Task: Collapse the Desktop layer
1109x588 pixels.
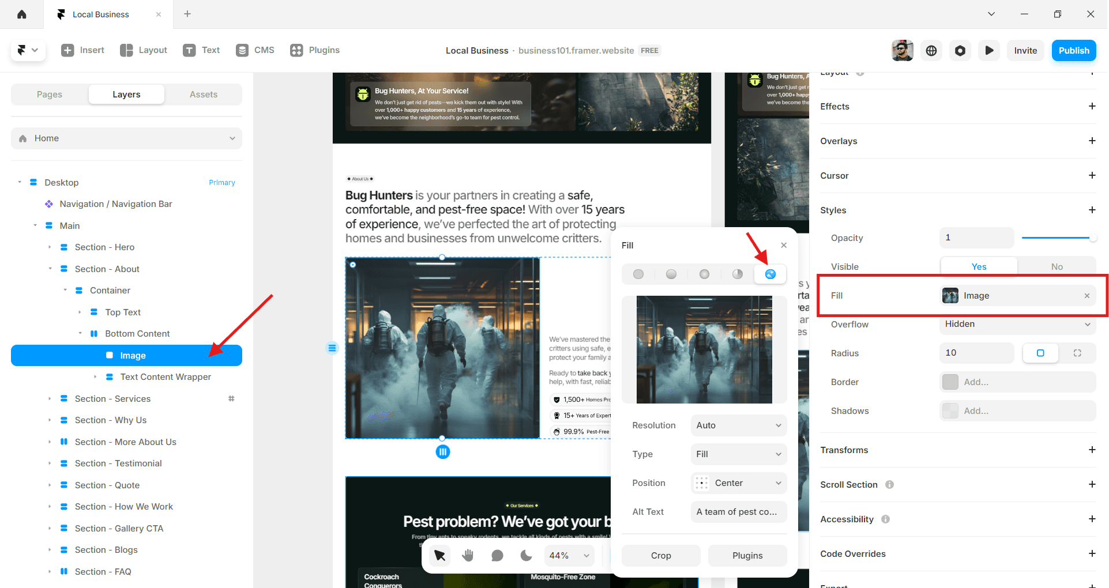Action: pos(20,182)
